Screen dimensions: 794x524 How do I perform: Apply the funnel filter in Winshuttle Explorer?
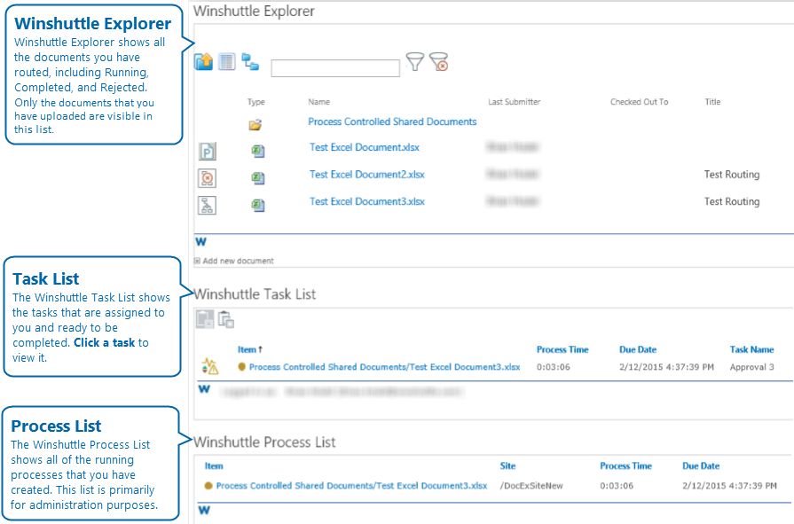pyautogui.click(x=414, y=62)
